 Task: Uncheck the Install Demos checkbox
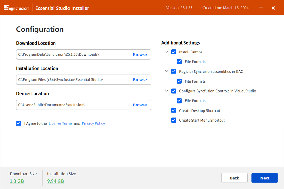pyautogui.click(x=174, y=52)
